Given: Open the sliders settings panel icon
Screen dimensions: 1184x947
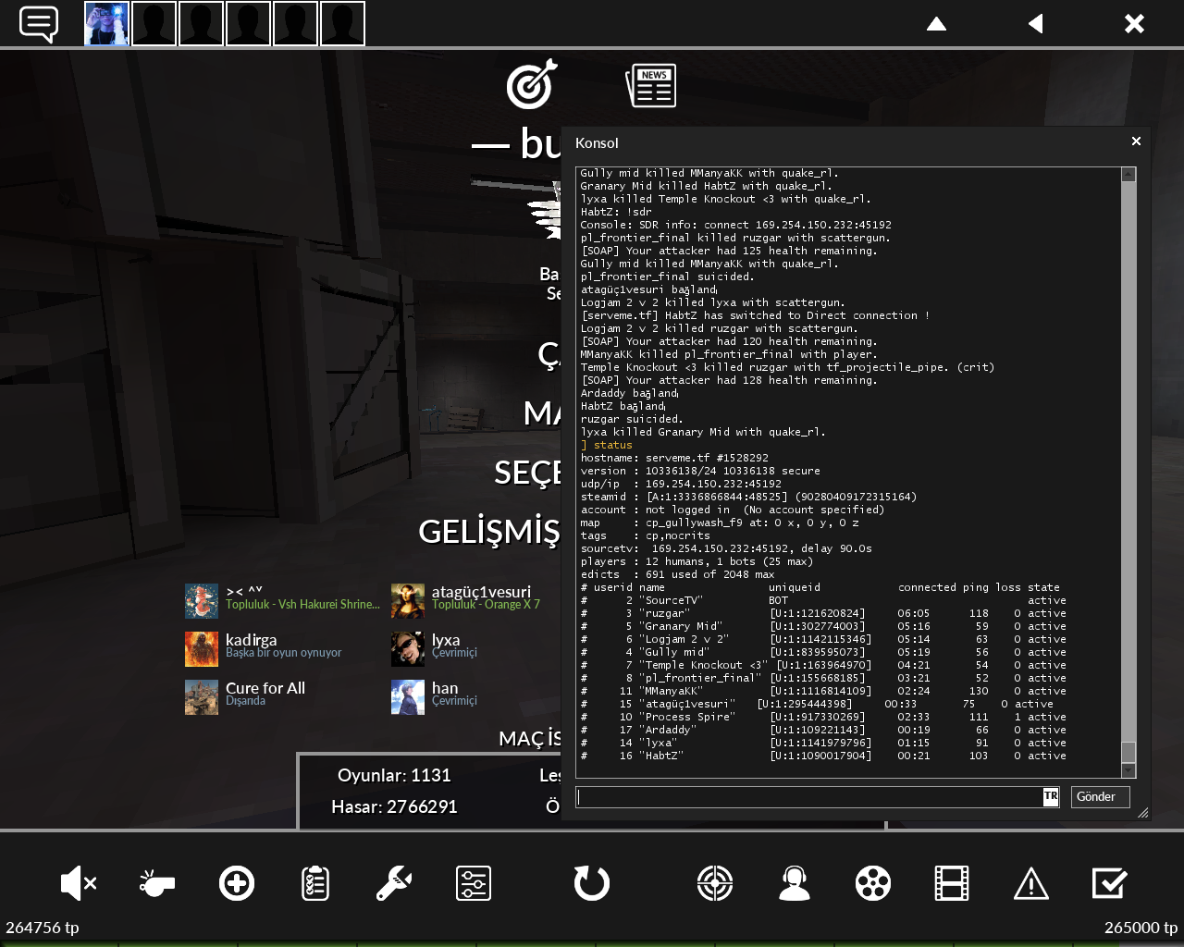Looking at the screenshot, I should point(474,883).
